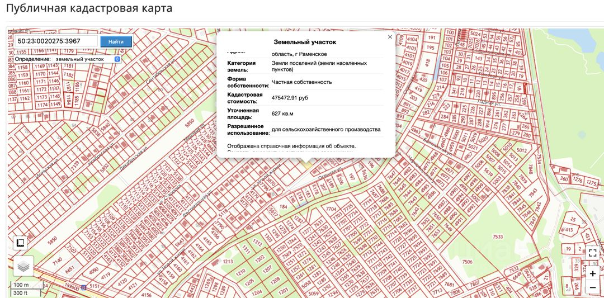Focus the cadastral number search field
The image size is (604, 298).
pyautogui.click(x=56, y=41)
